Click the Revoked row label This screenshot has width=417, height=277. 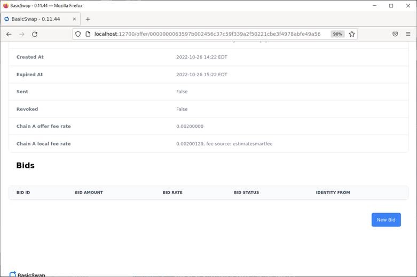(x=27, y=109)
